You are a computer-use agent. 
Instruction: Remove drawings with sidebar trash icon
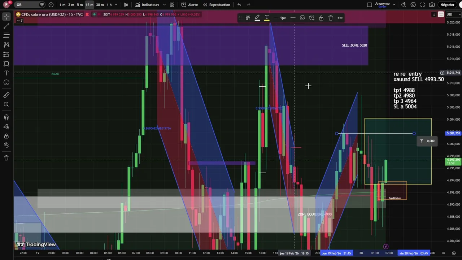tap(6, 158)
